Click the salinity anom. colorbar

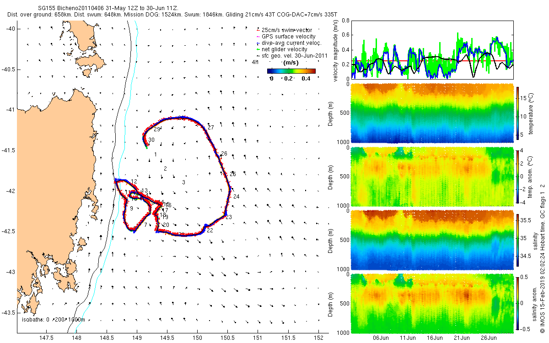click(x=518, y=302)
